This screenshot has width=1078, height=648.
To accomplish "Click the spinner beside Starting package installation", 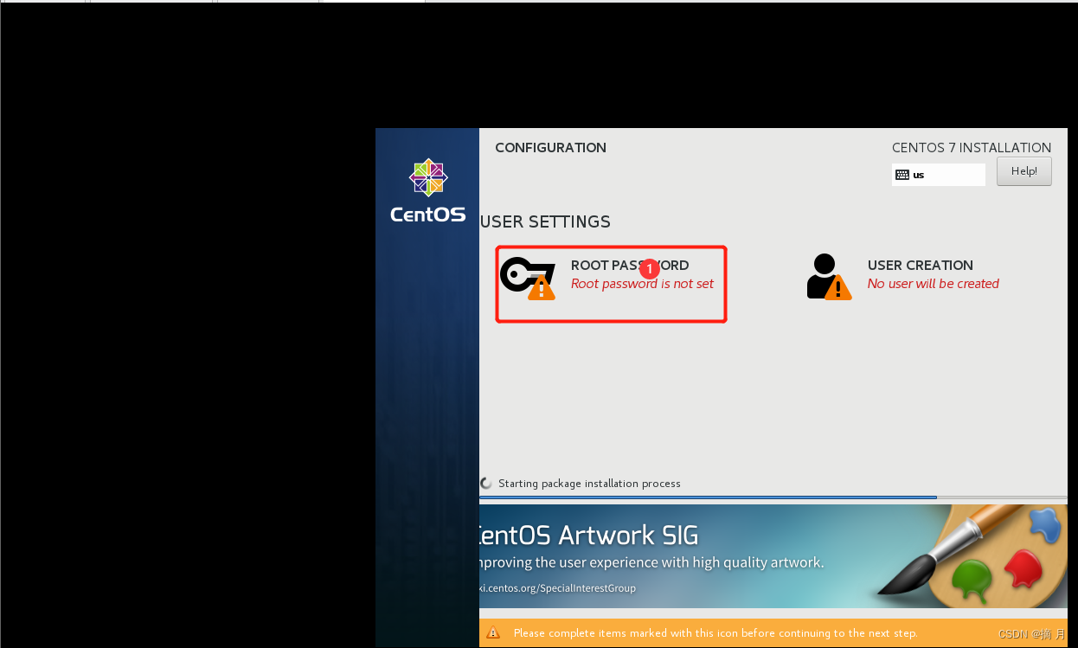I will [486, 483].
